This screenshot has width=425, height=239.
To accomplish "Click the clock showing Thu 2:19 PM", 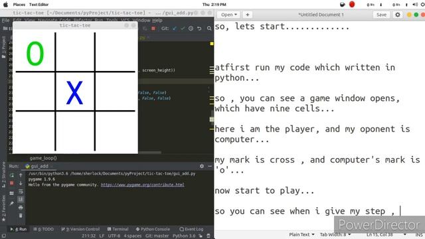I will (214, 5).
